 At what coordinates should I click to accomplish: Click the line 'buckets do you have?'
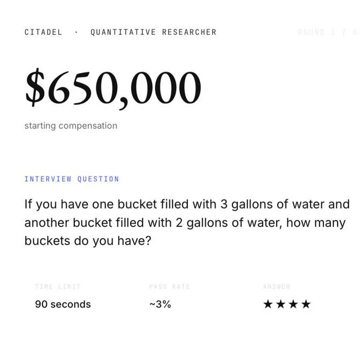88,241
